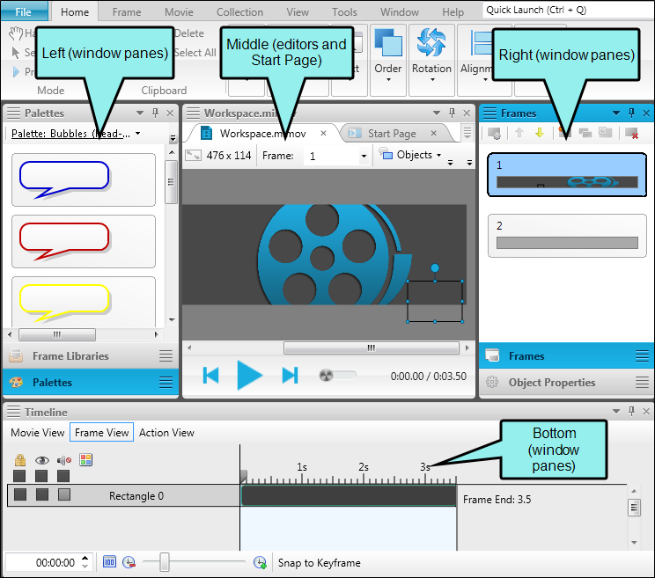Click the lock column header icon in Timeline
The image size is (655, 578).
pyautogui.click(x=19, y=460)
